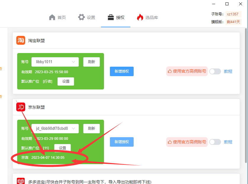
Task: Click 刷新 next to jd_6bb98df78cbd8 account
Action: (x=92, y=129)
